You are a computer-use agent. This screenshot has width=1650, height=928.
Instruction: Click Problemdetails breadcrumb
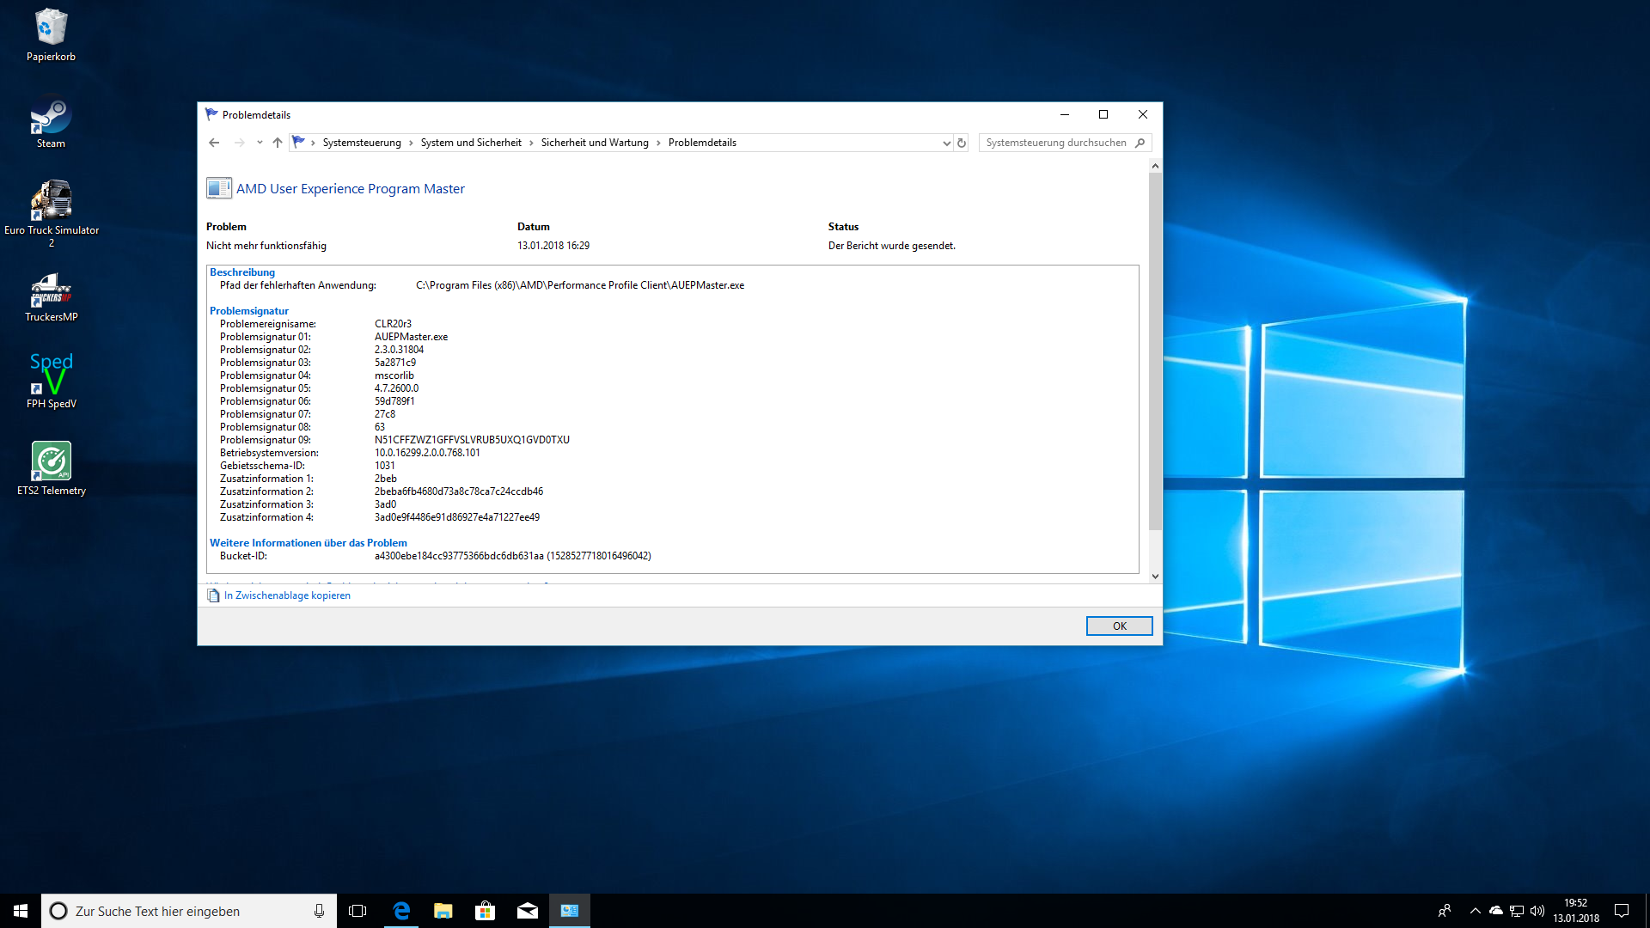[702, 143]
